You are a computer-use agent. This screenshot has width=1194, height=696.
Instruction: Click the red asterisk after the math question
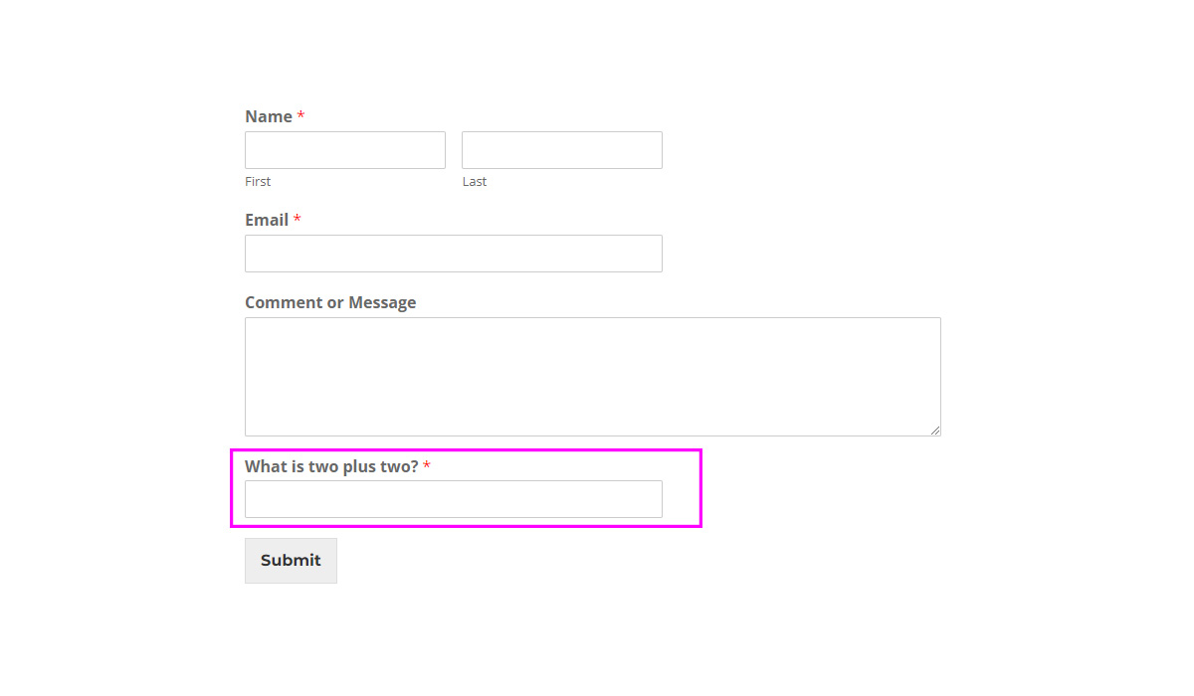coord(427,465)
